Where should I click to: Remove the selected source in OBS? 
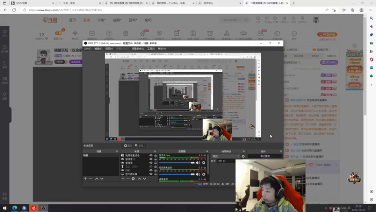pos(128,179)
